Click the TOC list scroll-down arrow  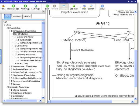[43, 98]
